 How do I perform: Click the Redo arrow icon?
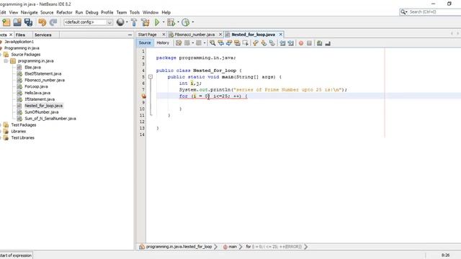(53, 22)
